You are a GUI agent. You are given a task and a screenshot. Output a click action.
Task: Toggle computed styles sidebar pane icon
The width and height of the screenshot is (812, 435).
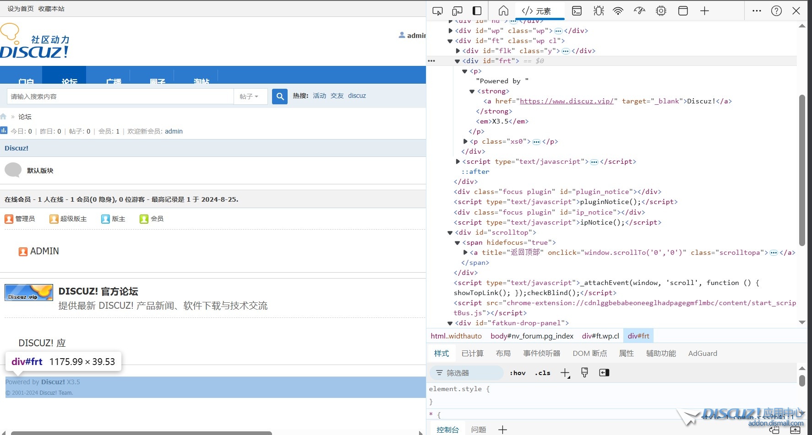point(604,373)
